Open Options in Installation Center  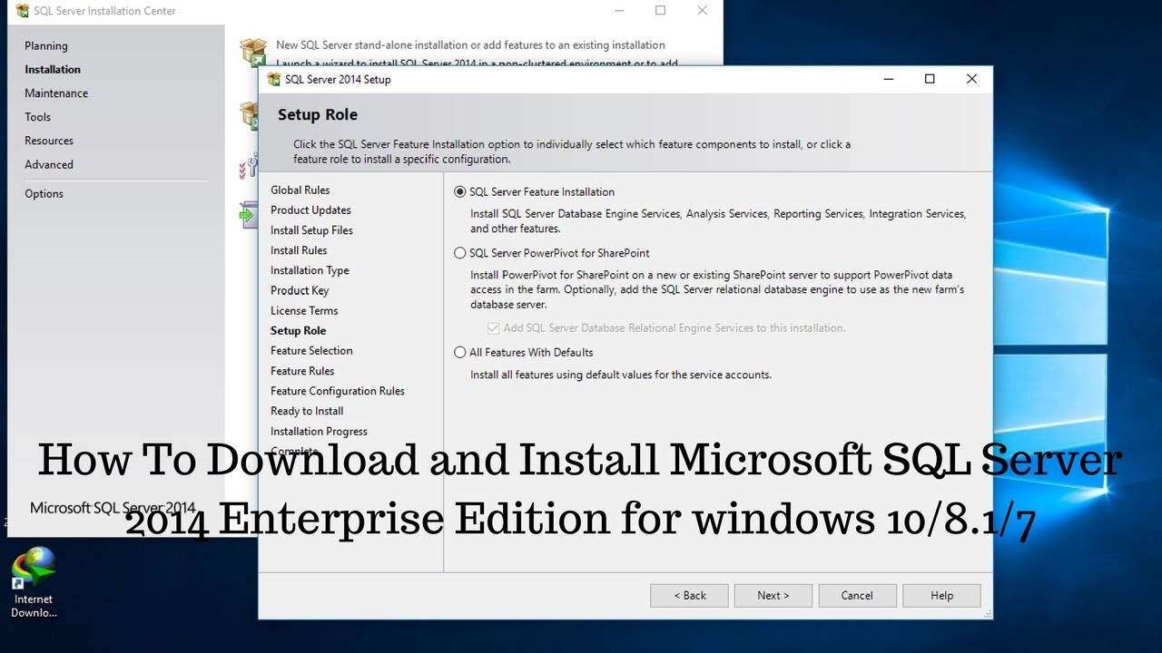44,193
